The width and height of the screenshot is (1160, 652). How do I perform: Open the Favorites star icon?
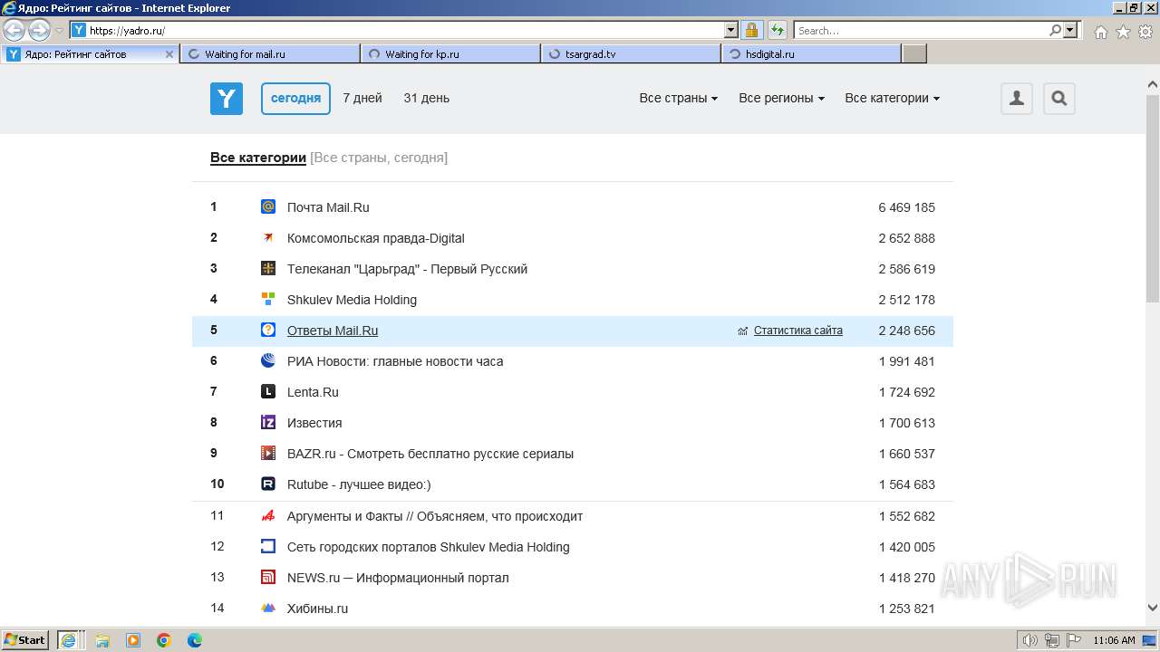1123,32
